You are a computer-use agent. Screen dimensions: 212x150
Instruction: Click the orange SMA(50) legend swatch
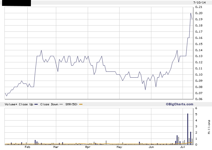[x=81, y=104]
